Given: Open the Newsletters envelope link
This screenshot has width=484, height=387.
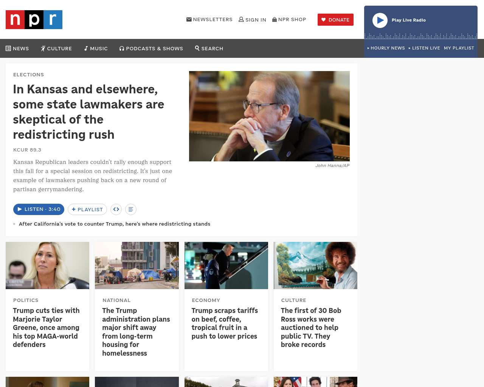Looking at the screenshot, I should 209,20.
